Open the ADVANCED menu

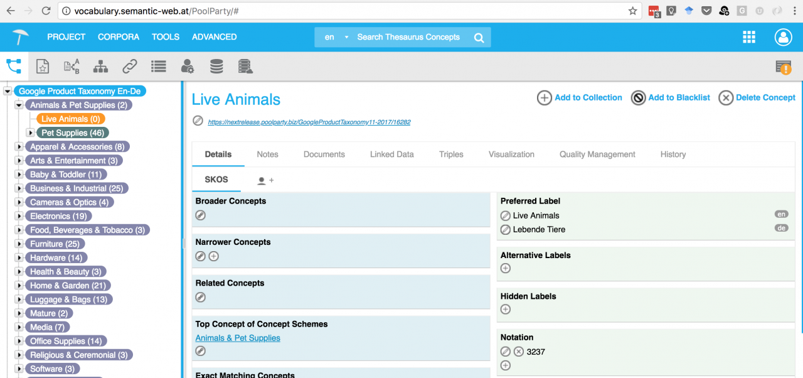(215, 37)
